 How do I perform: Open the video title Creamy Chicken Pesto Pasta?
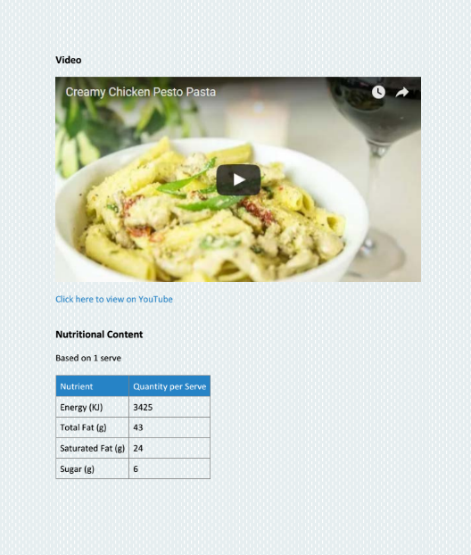140,92
